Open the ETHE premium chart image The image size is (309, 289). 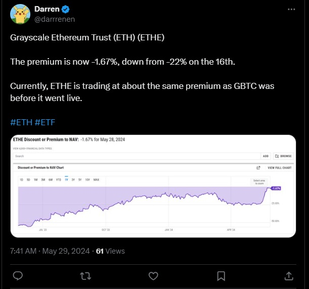[153, 186]
